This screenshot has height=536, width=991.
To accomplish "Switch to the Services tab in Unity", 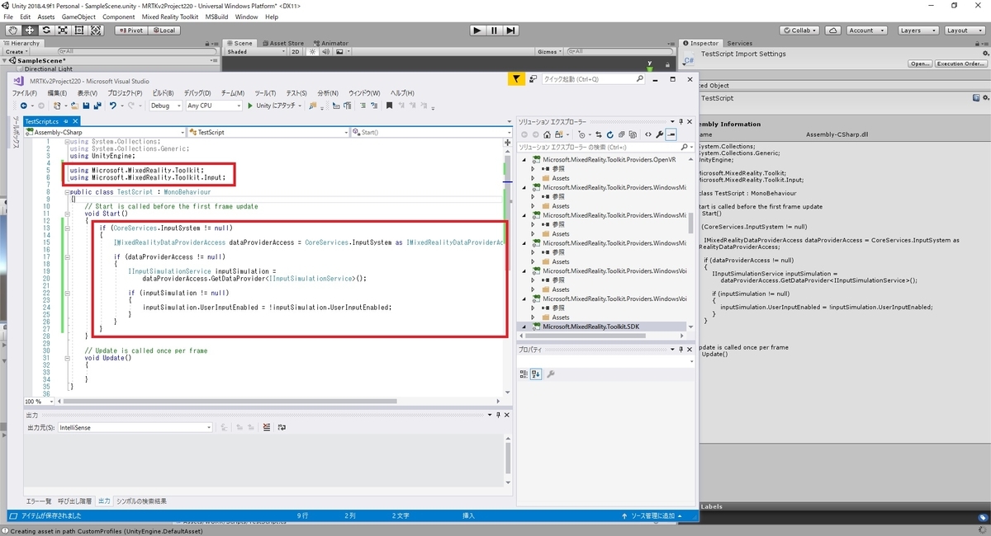I will coord(739,43).
